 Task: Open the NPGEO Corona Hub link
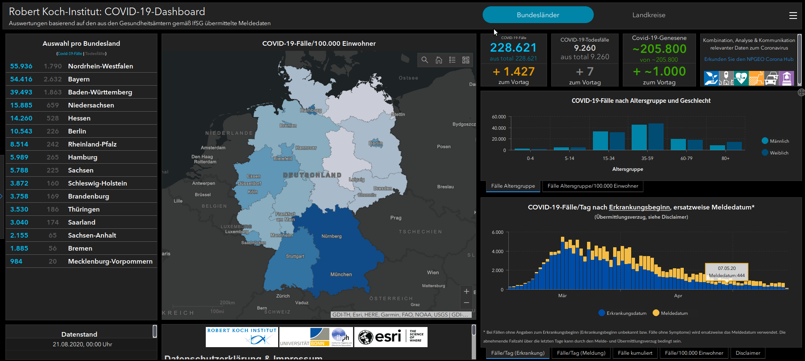(x=749, y=59)
